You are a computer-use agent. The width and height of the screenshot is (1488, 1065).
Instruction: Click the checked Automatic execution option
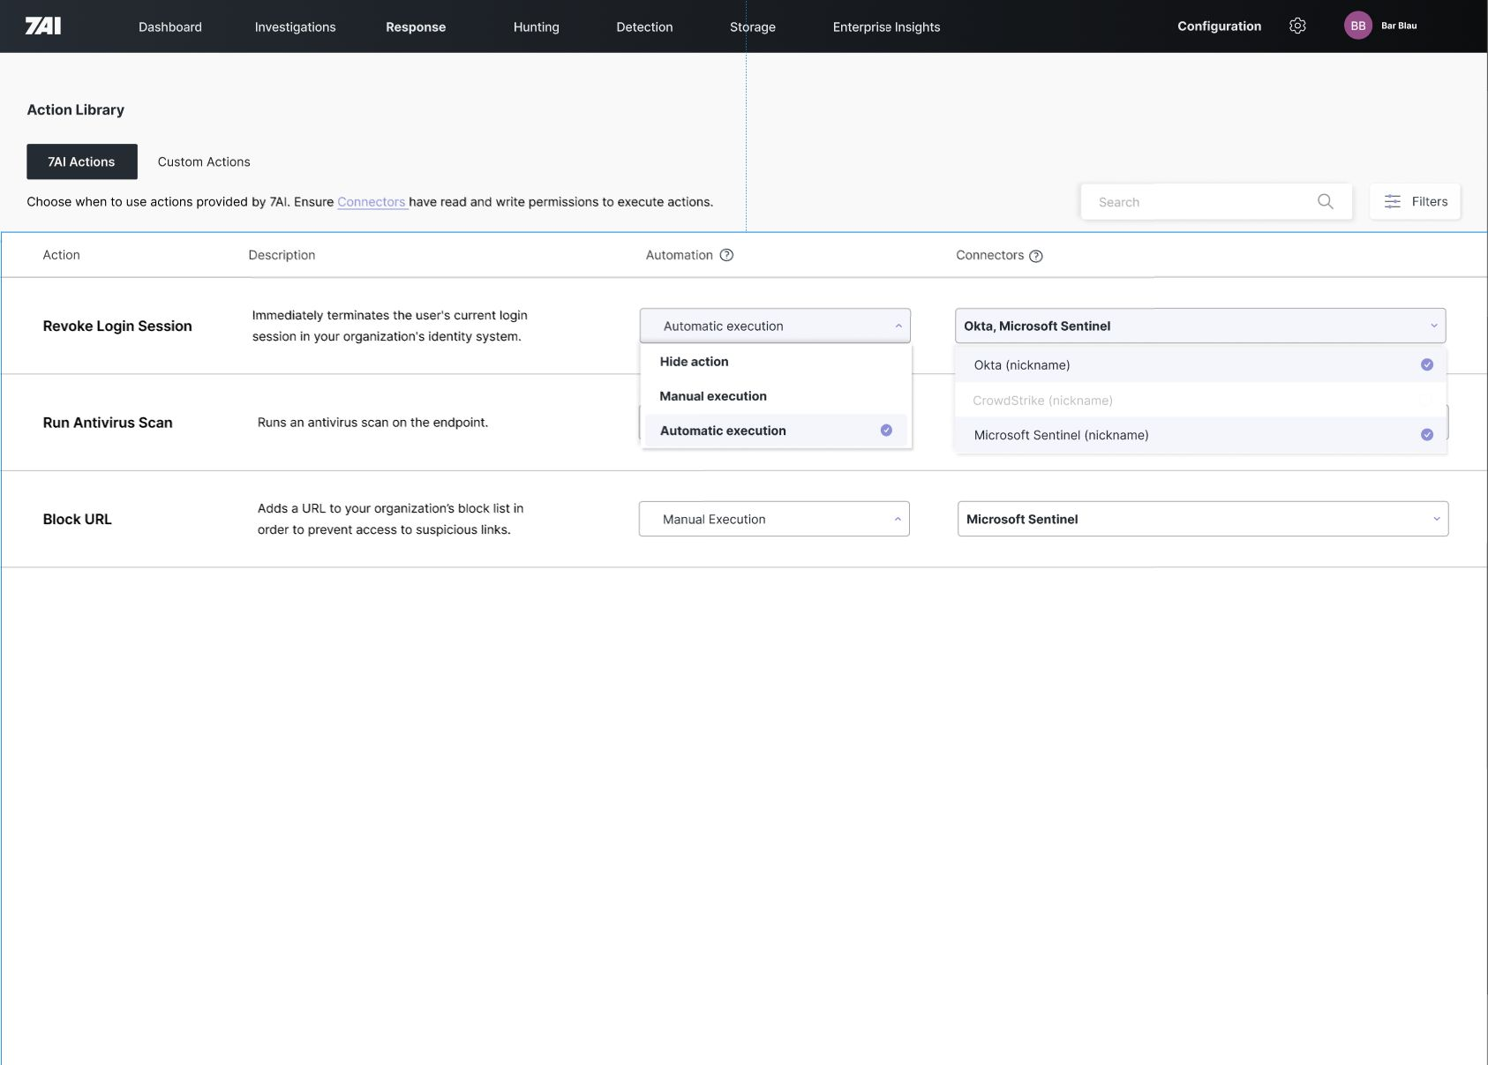[x=776, y=431]
